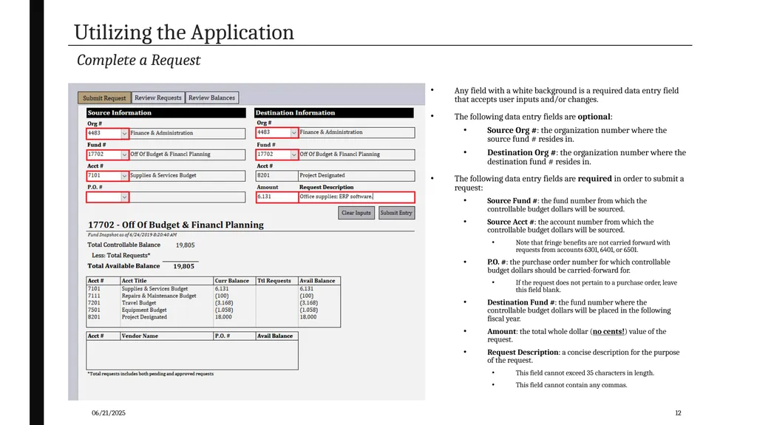757x425 pixels.
Task: Click the 'Less: Total Requests*' label
Action: click(121, 256)
